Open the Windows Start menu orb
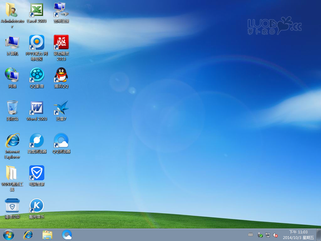321x241 pixels. click(9, 235)
